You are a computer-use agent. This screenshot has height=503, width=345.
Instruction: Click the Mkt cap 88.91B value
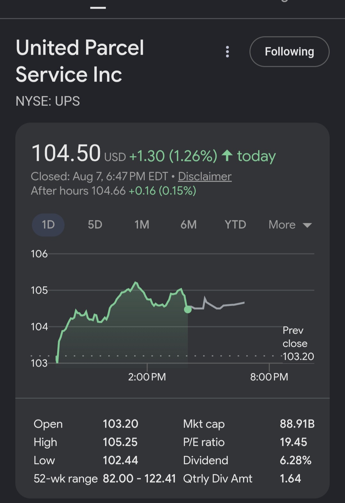297,424
